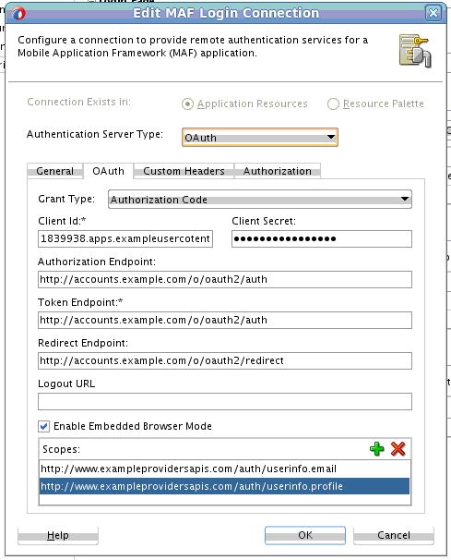Select the userinfo.email scope entry

[x=224, y=469]
